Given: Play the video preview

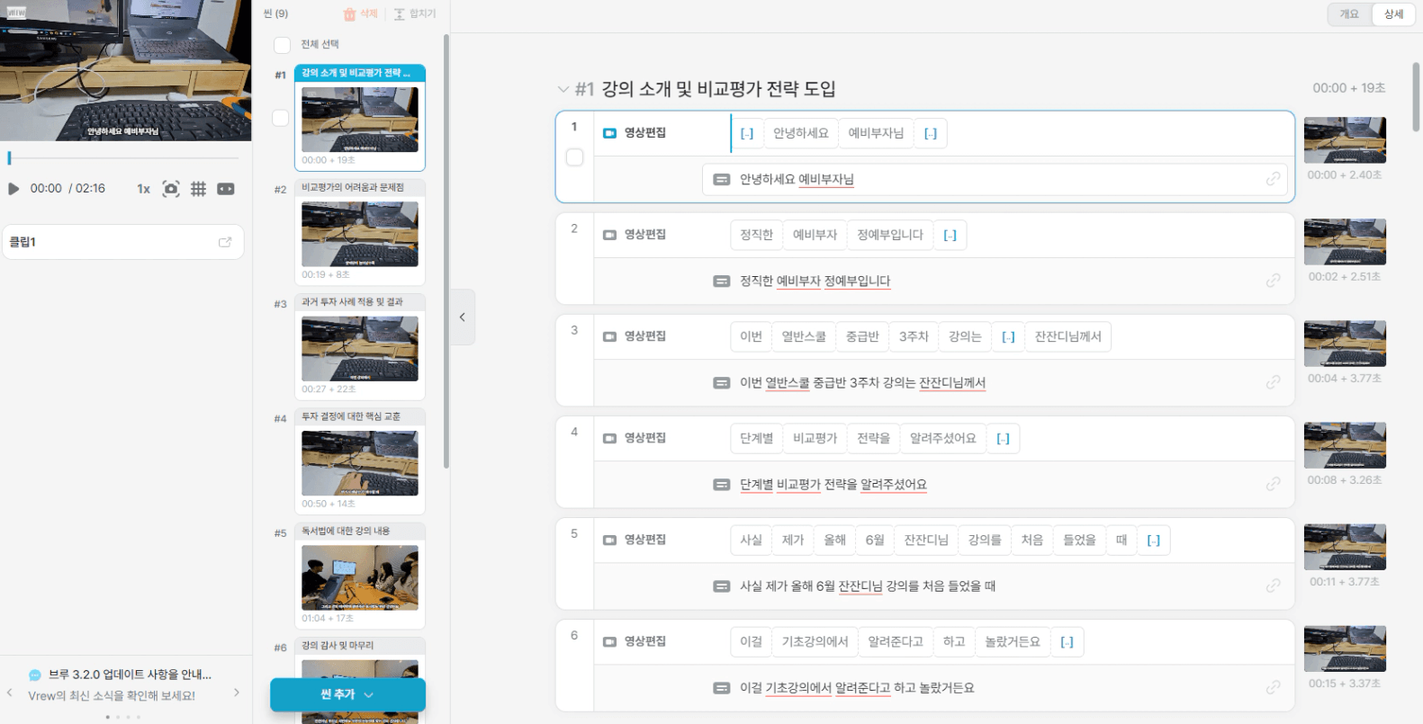Looking at the screenshot, I should pos(14,189).
